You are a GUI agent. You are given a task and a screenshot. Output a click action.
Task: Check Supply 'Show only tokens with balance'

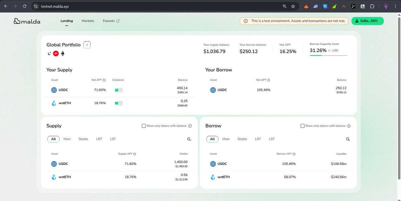(x=144, y=126)
